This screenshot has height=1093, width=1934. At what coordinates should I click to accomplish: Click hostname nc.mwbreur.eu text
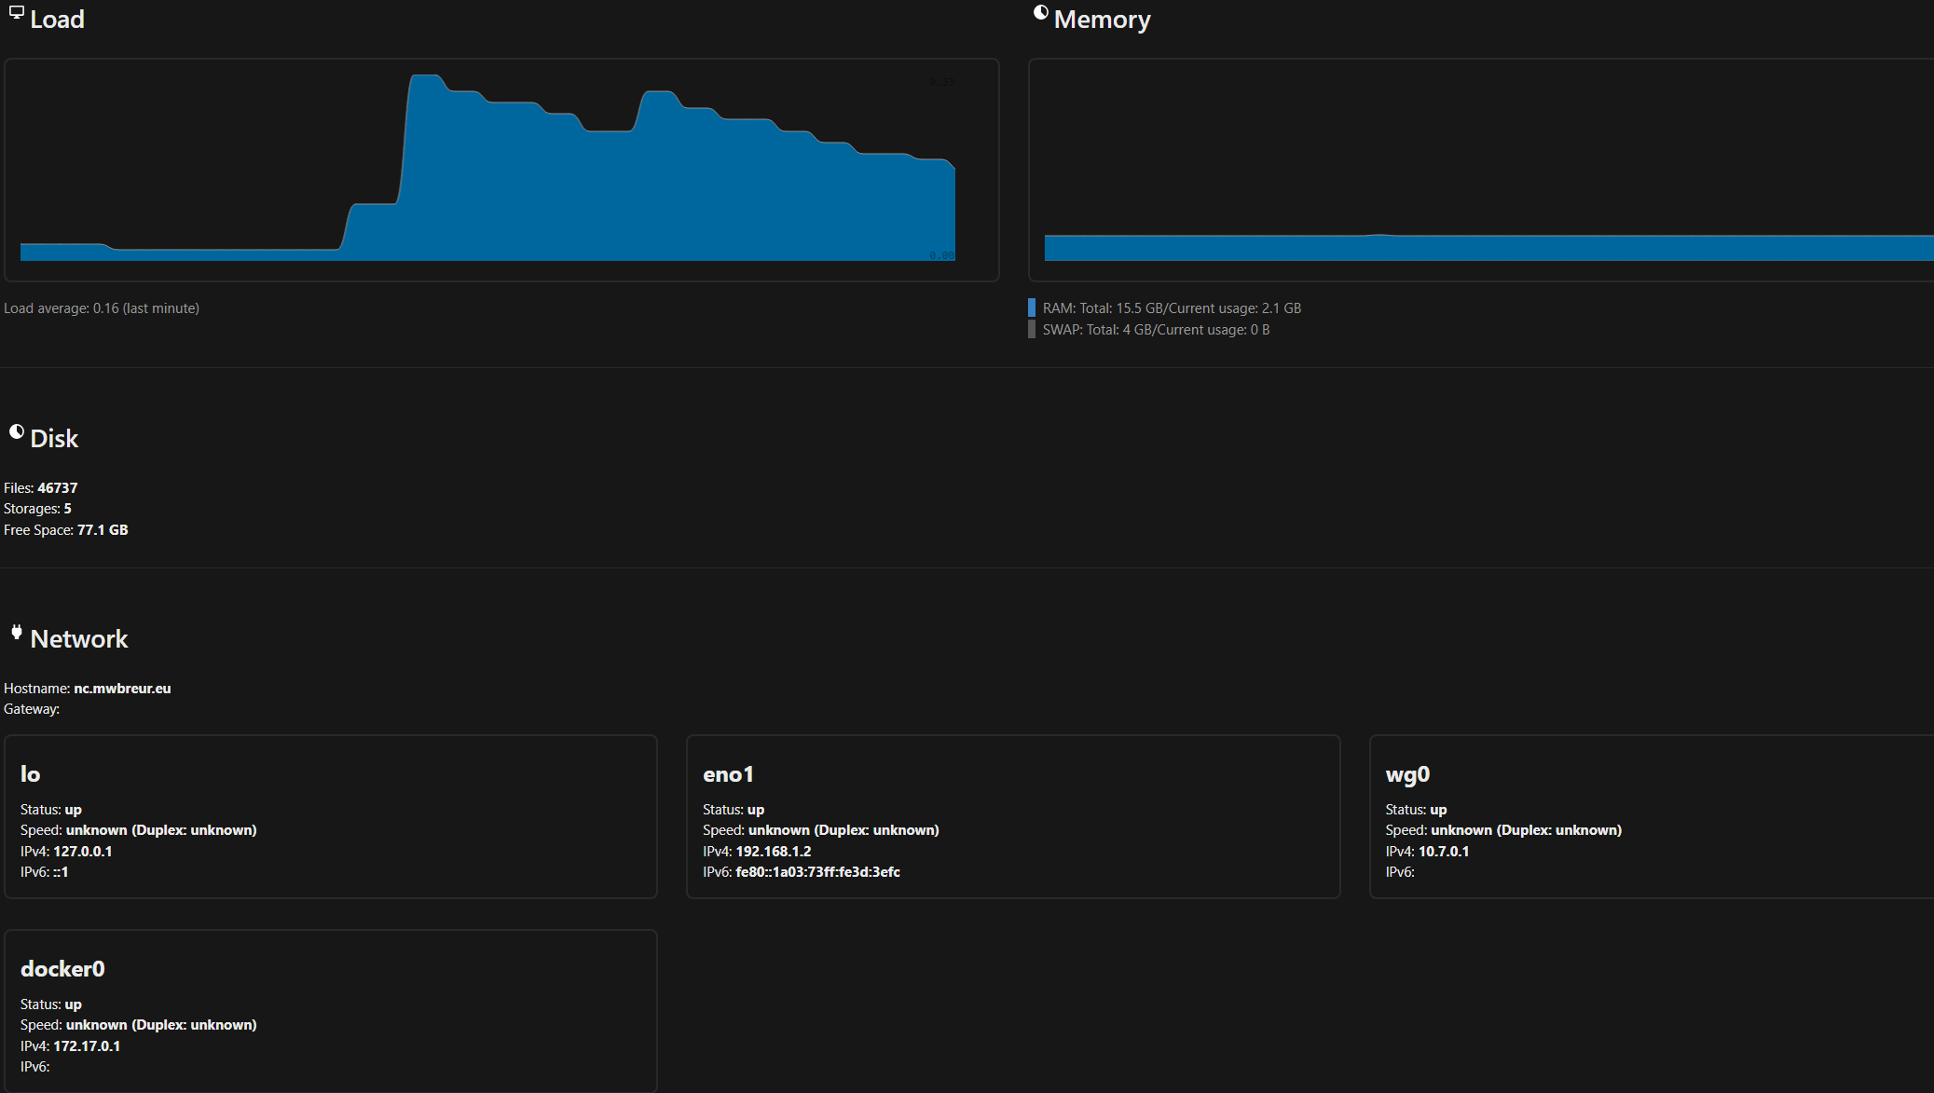pos(122,689)
